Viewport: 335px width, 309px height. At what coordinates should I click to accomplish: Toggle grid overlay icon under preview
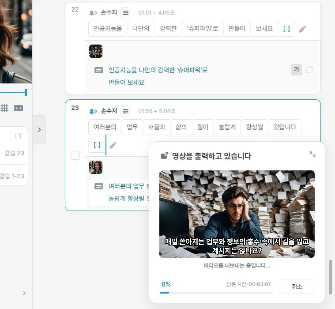4,108
